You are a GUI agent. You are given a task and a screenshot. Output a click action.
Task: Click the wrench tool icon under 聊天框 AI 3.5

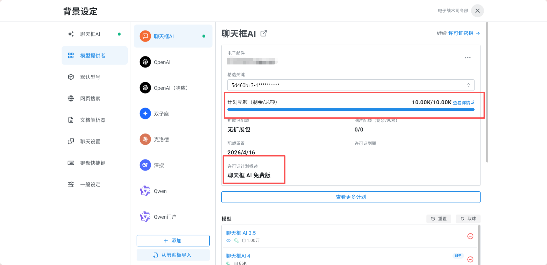click(x=236, y=241)
